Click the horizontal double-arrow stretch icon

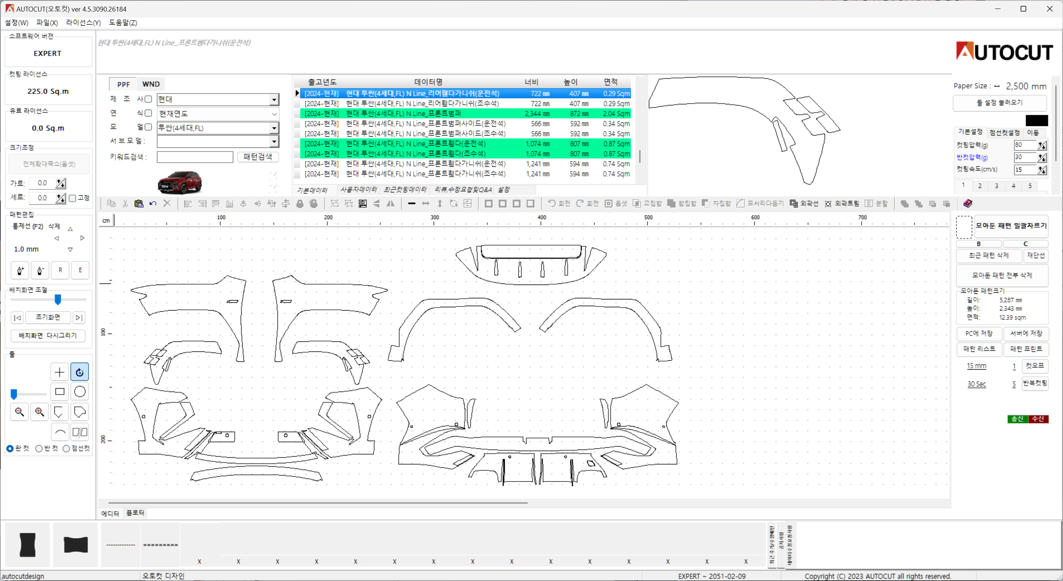point(425,204)
